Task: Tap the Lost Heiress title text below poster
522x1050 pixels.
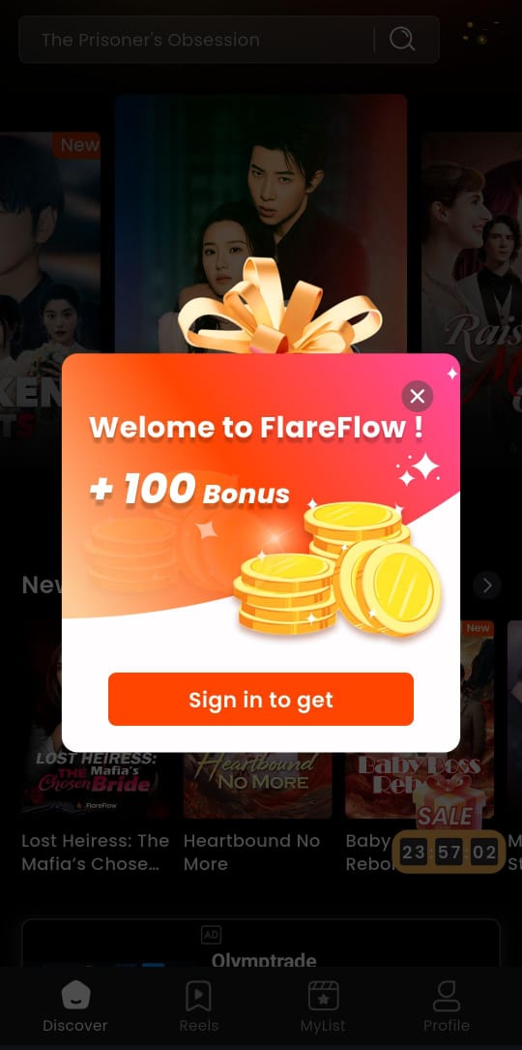Action: (95, 852)
